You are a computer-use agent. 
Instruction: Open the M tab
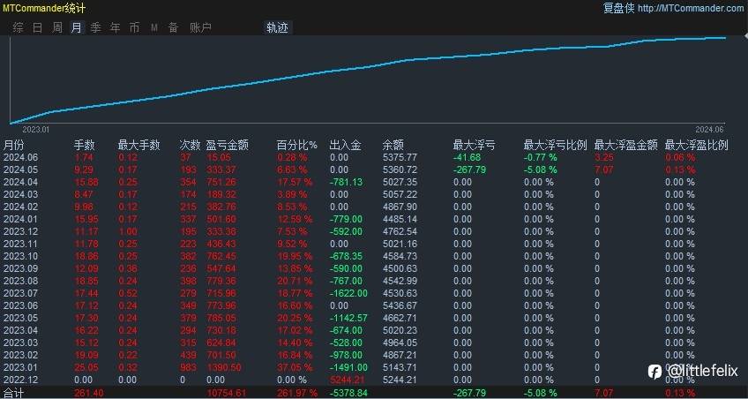(x=154, y=27)
